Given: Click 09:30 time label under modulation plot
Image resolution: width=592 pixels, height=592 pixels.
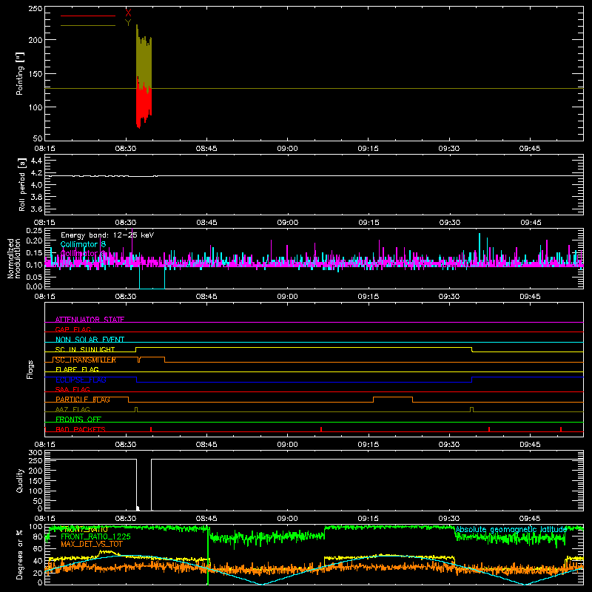Looking at the screenshot, I should [x=449, y=297].
